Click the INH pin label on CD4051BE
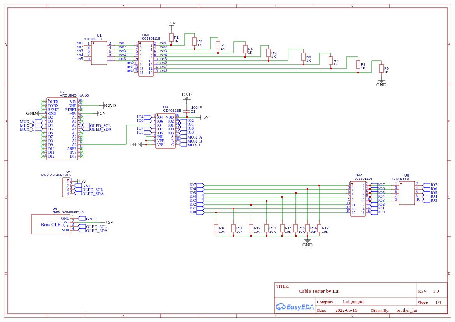Image resolution: width=455 pixels, height=322 pixels. pyautogui.click(x=160, y=137)
